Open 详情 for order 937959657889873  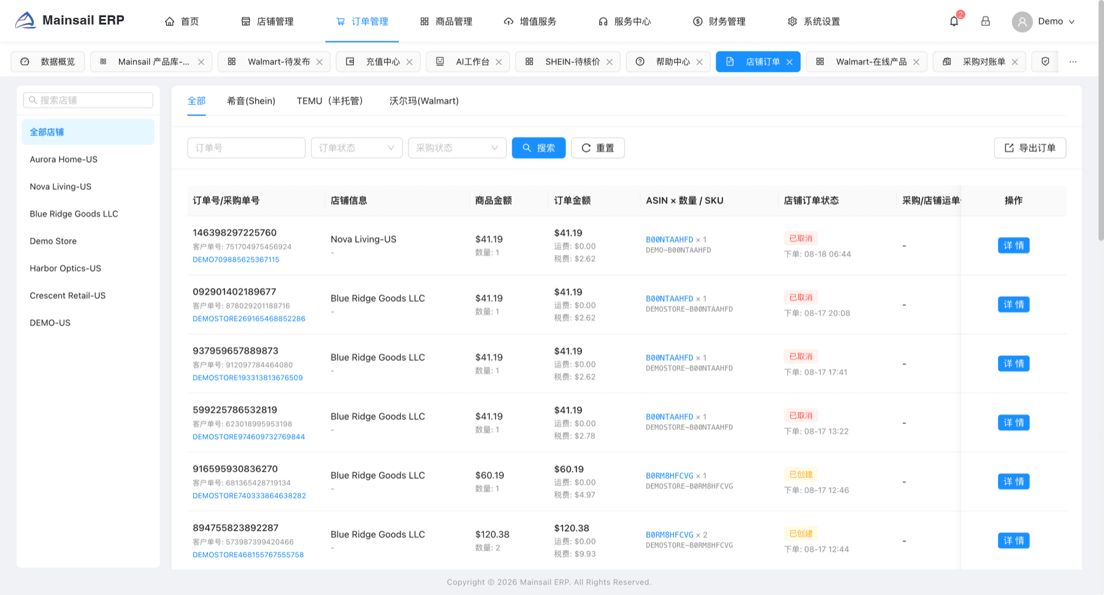pos(1013,363)
